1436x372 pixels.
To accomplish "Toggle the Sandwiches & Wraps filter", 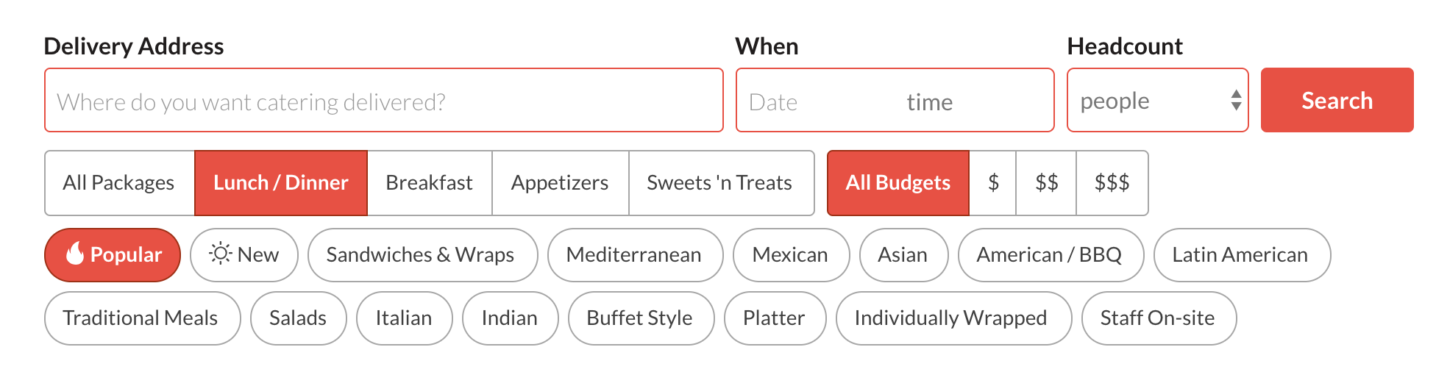I will tap(421, 255).
